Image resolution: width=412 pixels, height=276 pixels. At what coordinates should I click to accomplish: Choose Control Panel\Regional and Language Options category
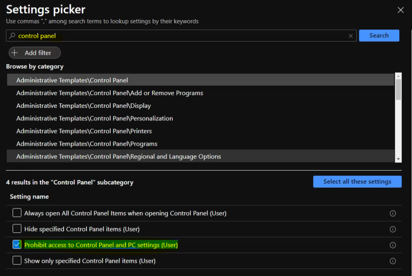click(x=118, y=157)
